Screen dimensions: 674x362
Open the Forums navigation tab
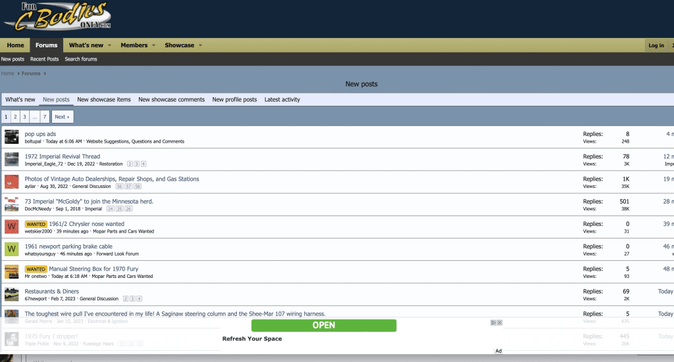pos(47,45)
